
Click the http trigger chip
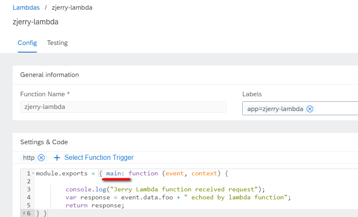29,158
